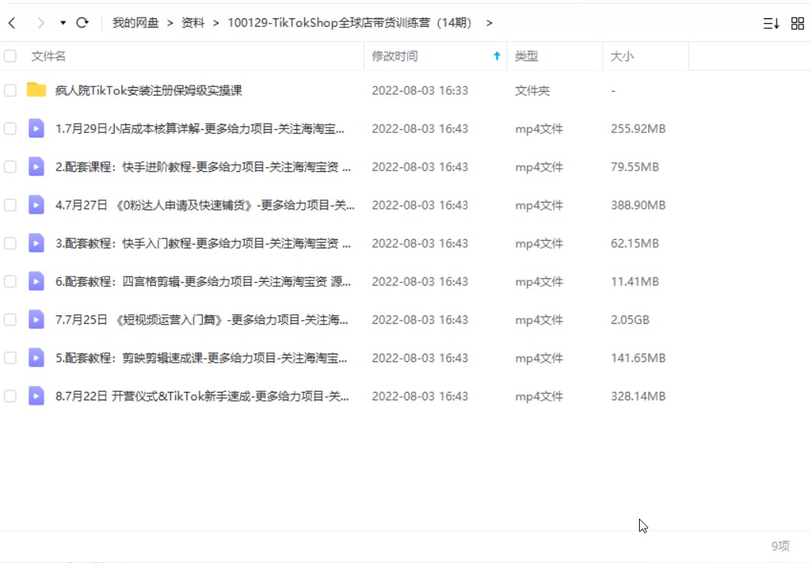
Task: Switch to grid view layout
Action: click(797, 23)
